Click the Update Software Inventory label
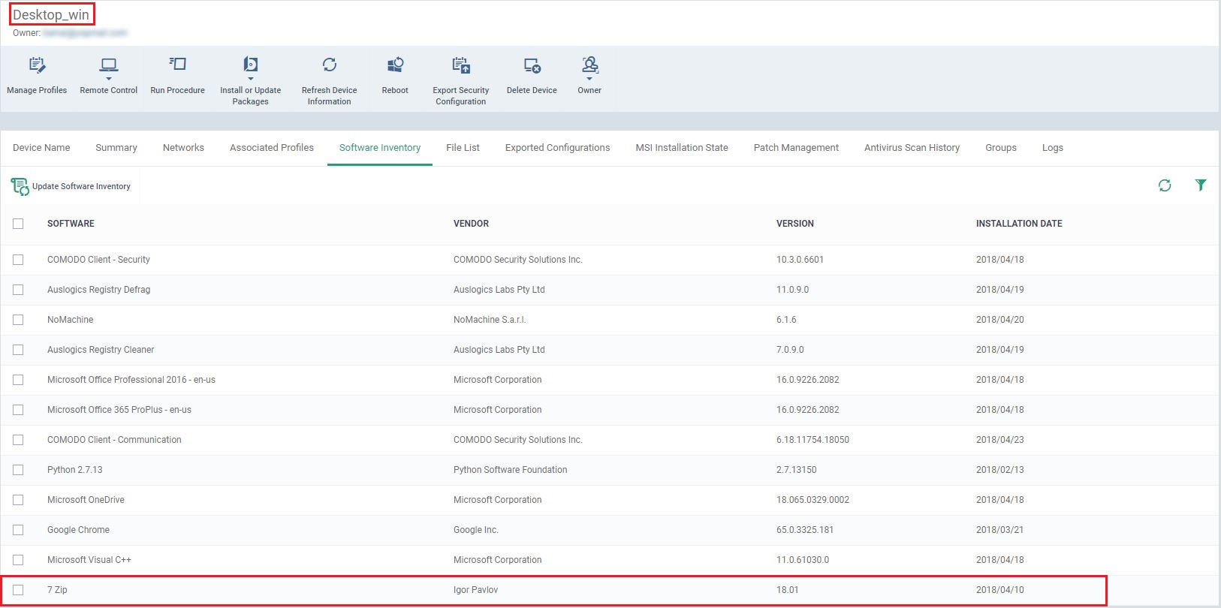 click(x=81, y=186)
